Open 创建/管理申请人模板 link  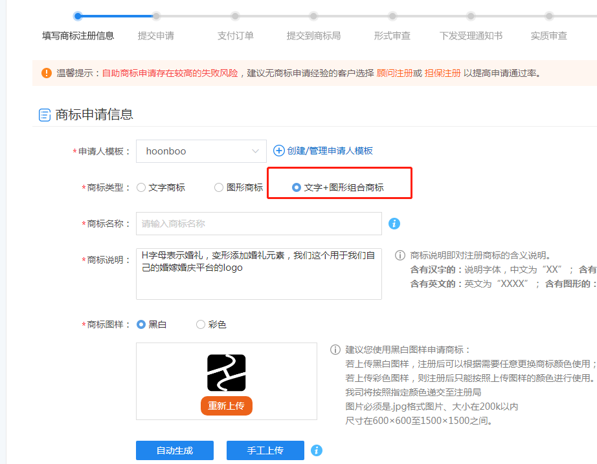[x=330, y=151]
